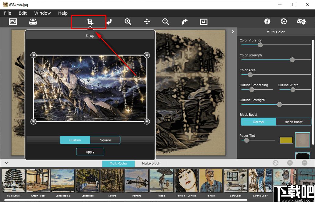Click the Color Area slider
This screenshot has width=315, height=202.
pos(276,75)
